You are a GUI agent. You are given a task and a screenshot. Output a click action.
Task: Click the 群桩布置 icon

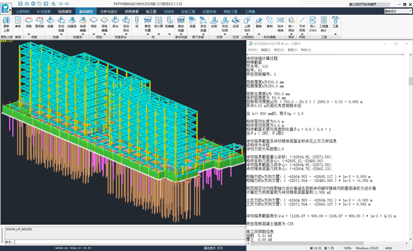tap(147, 21)
